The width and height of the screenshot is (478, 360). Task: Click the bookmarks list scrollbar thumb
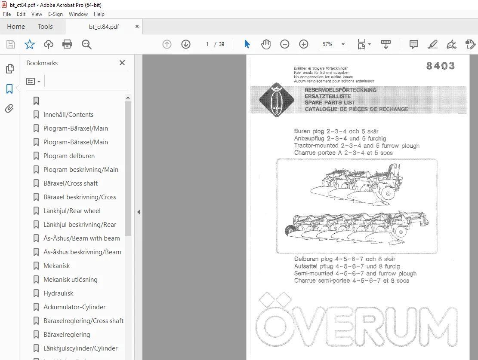pos(128,169)
